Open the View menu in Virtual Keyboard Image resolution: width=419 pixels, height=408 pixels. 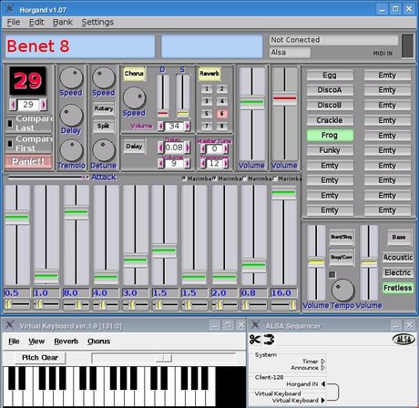(36, 342)
